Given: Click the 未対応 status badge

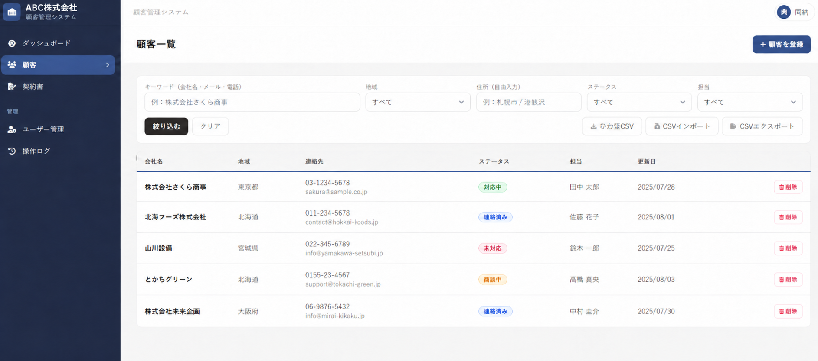Looking at the screenshot, I should click(493, 248).
